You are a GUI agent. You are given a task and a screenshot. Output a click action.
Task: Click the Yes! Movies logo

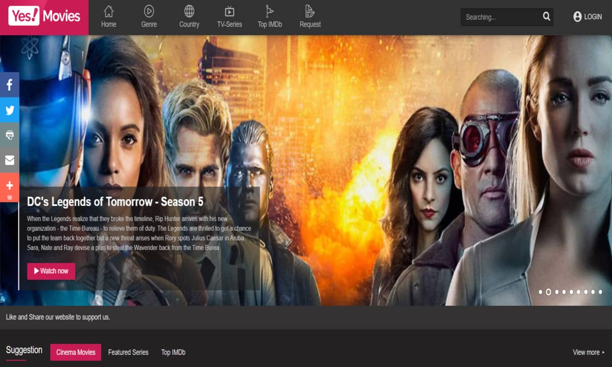tap(44, 17)
